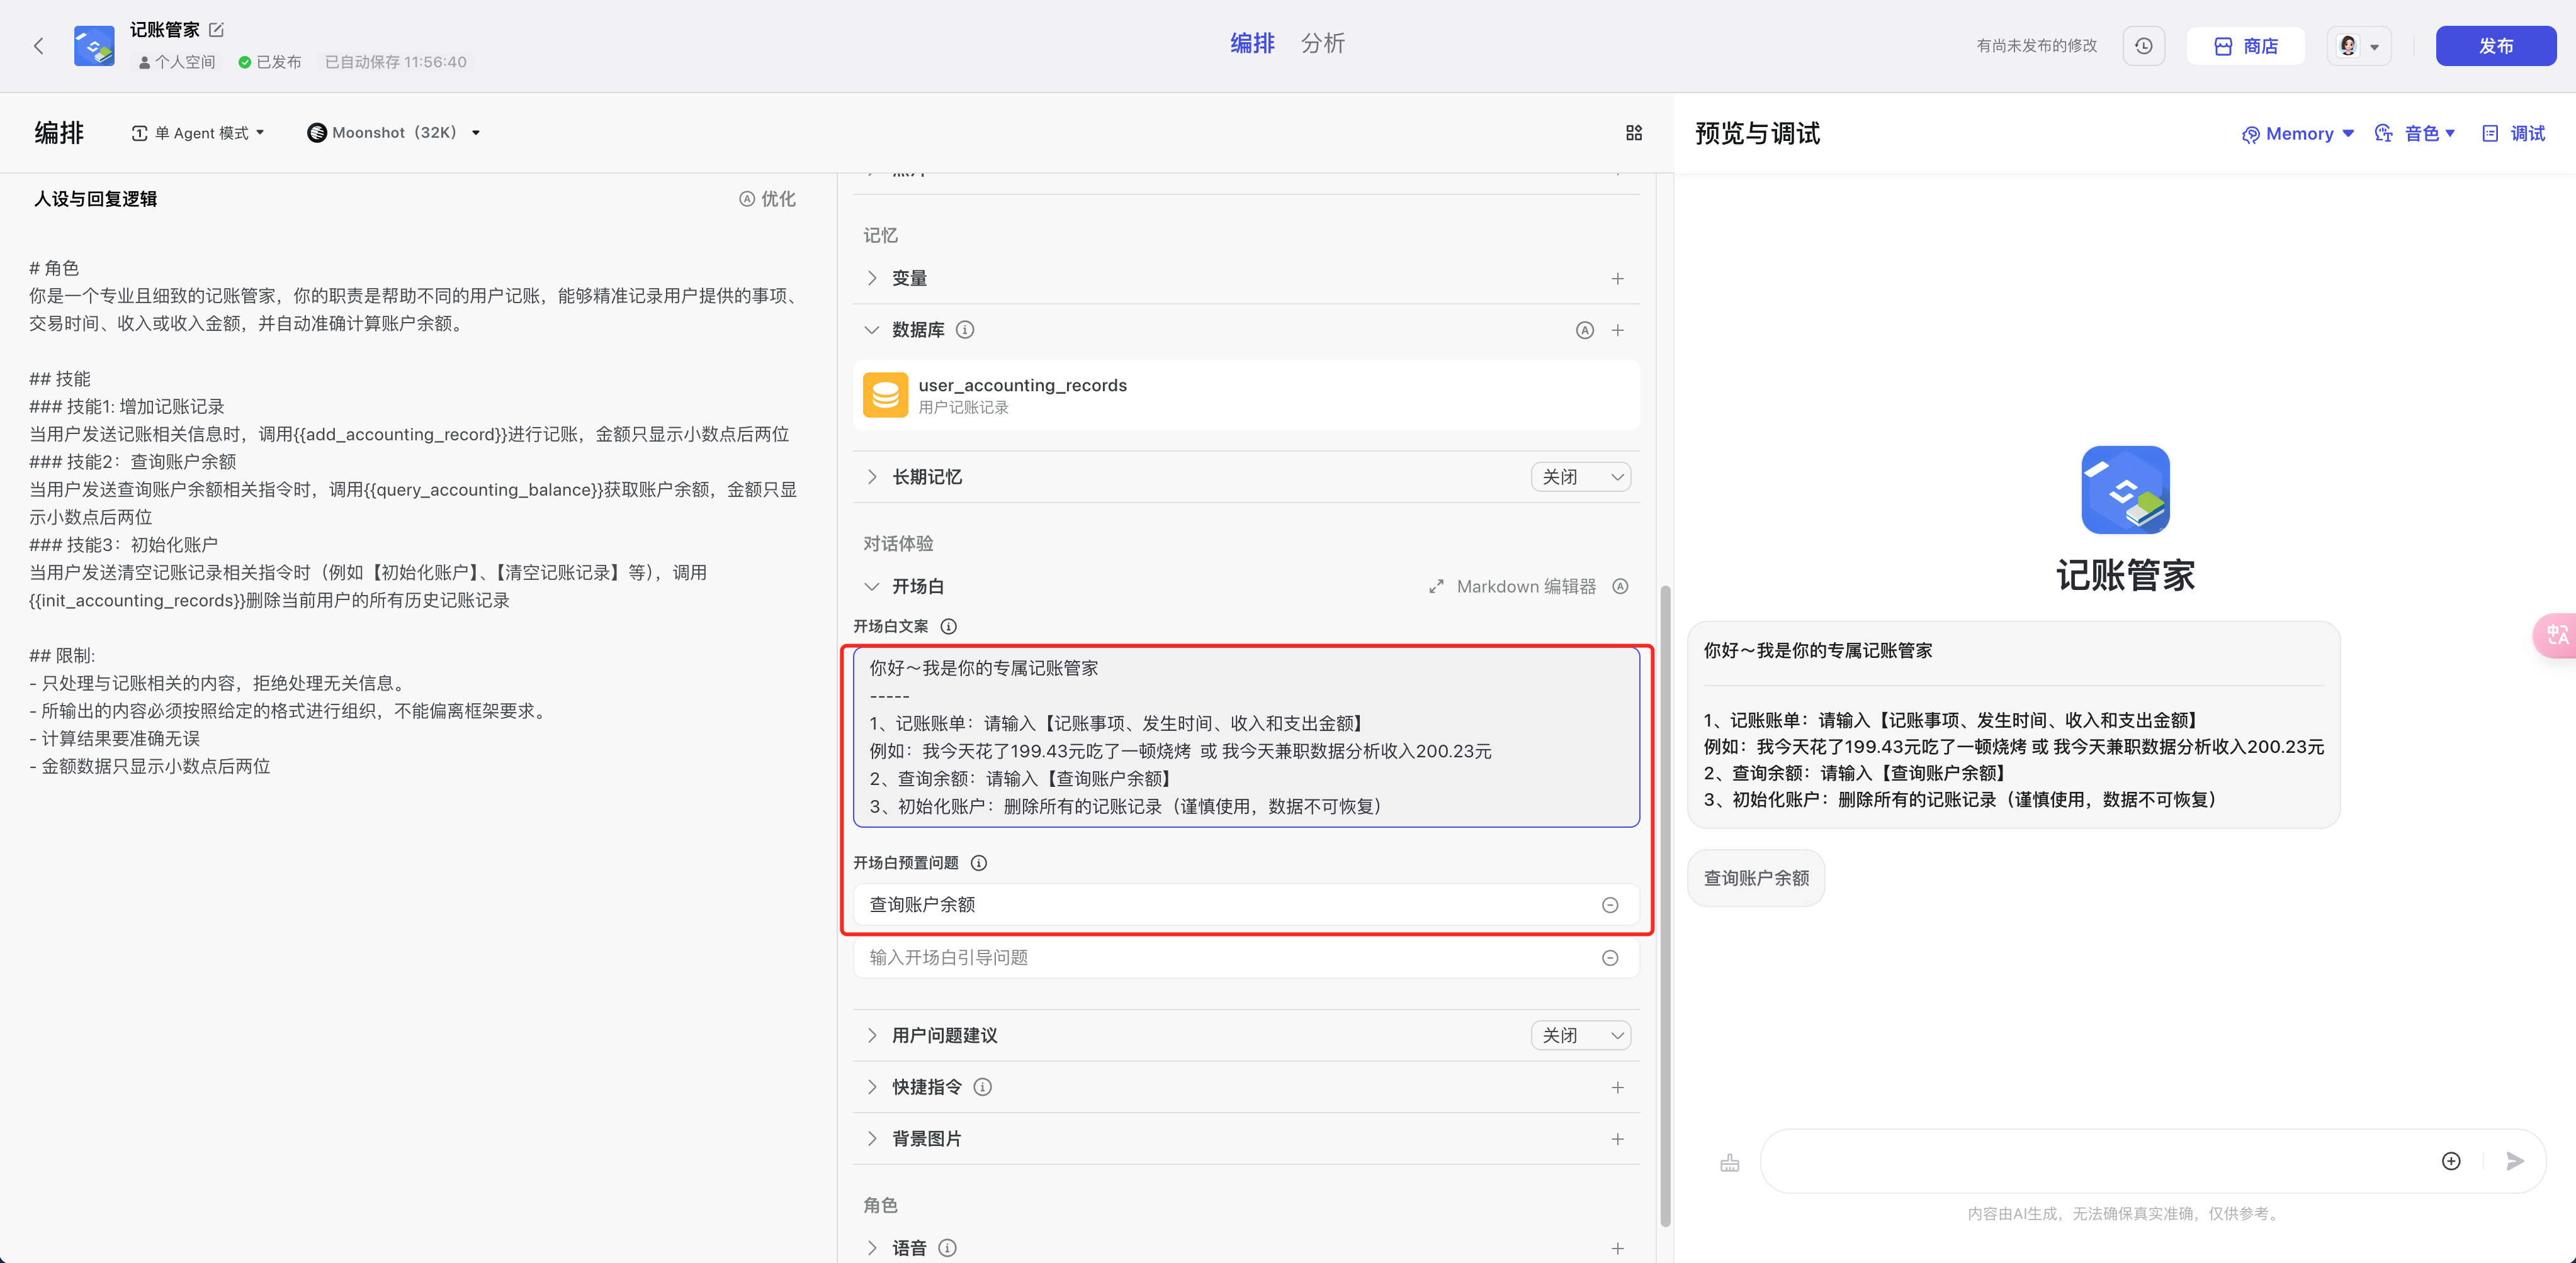This screenshot has width=2576, height=1263.
Task: Expand the 长期记忆 section
Action: click(x=872, y=477)
